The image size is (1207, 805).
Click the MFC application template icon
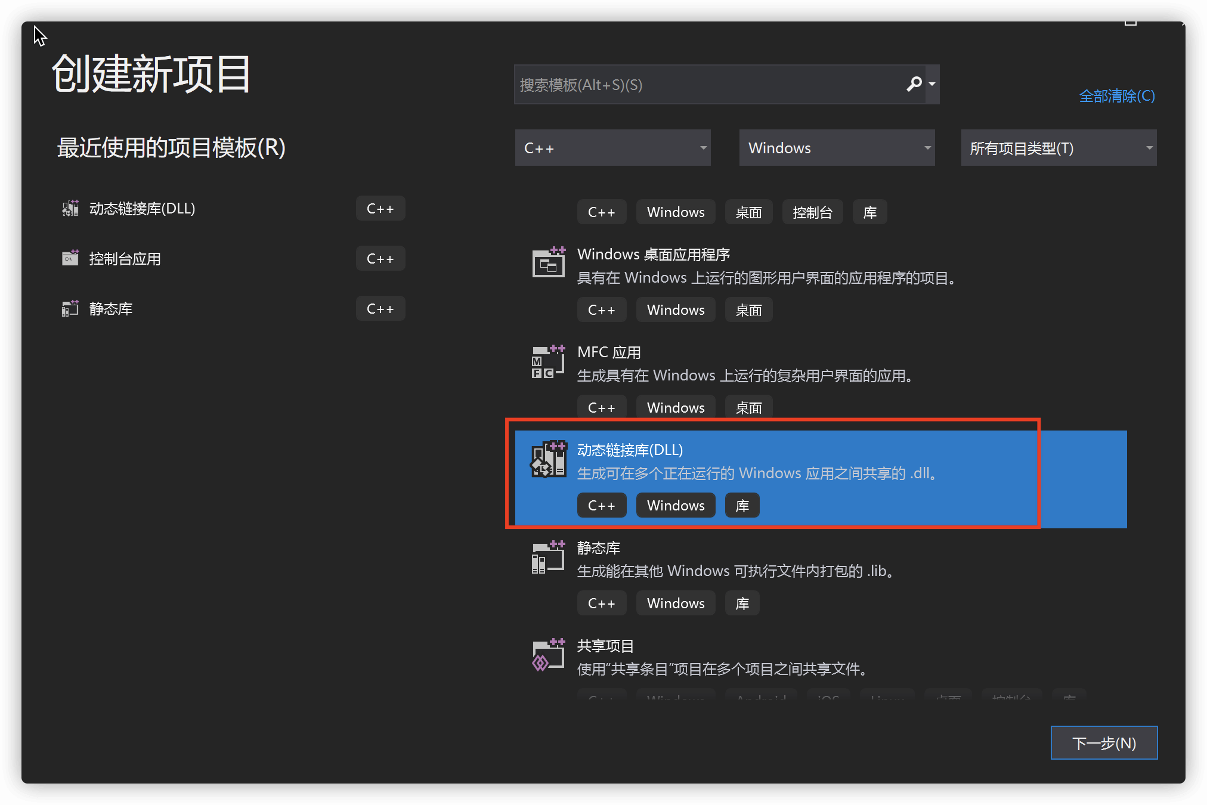point(548,361)
